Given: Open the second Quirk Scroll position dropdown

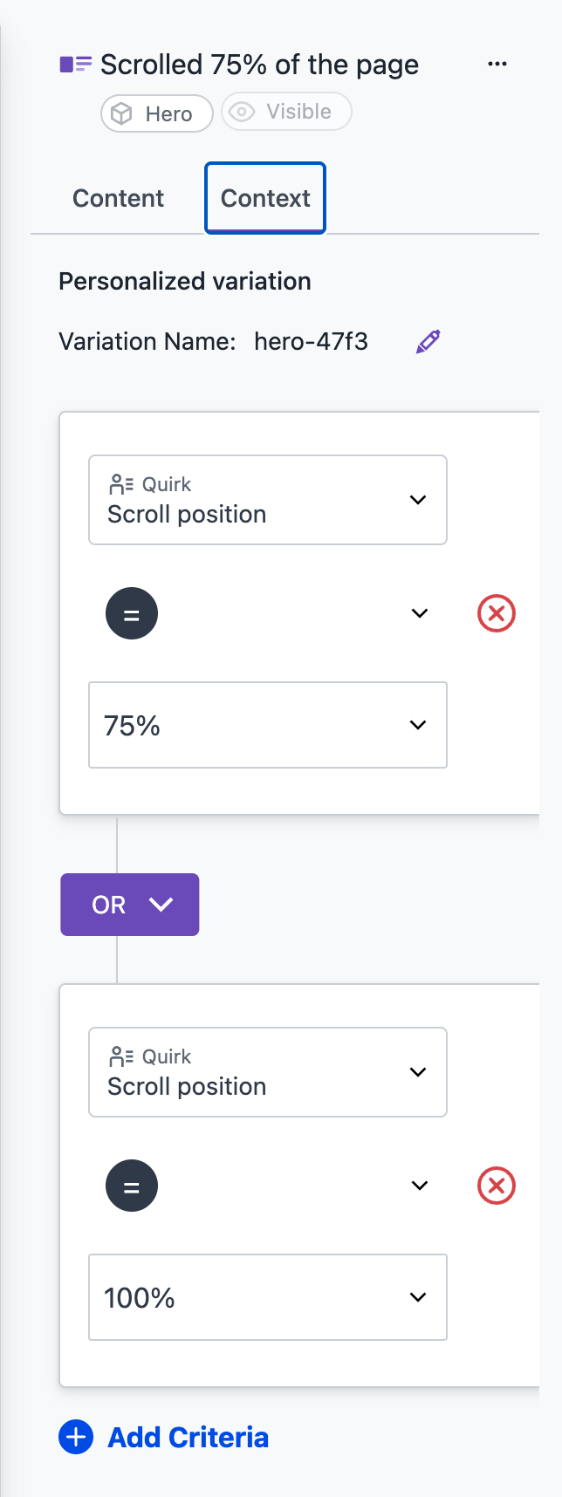Looking at the screenshot, I should coord(268,1072).
